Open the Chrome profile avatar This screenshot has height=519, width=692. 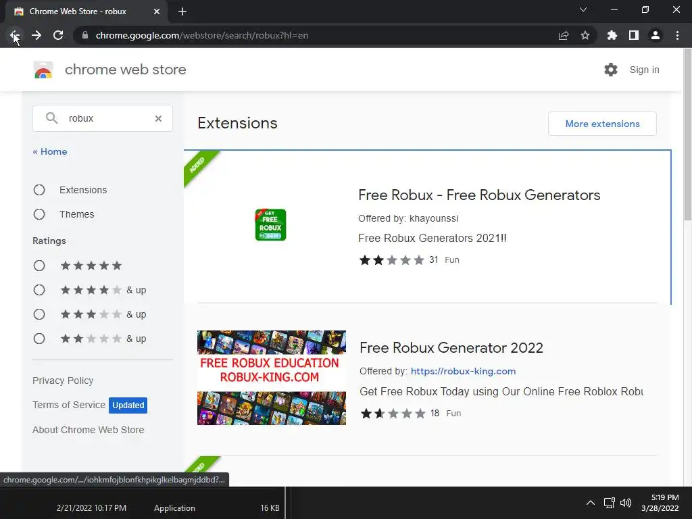(x=656, y=35)
